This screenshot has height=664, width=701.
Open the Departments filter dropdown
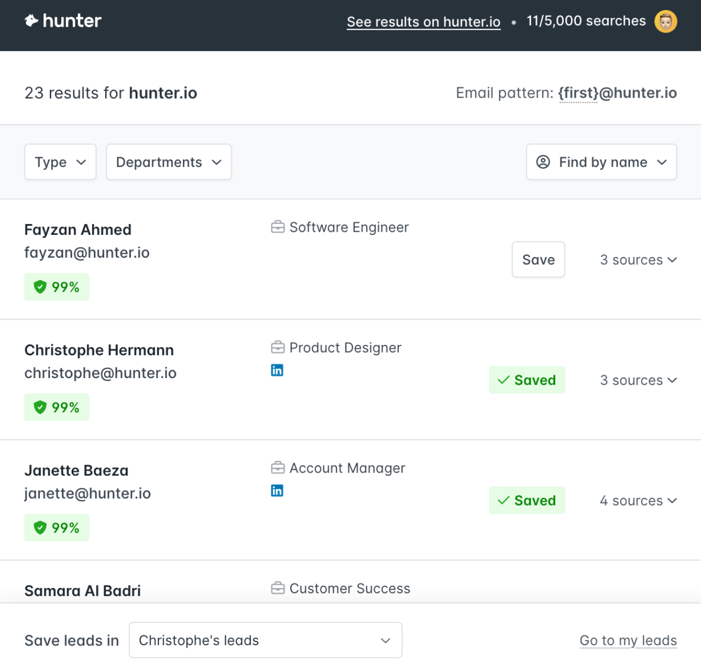pyautogui.click(x=169, y=162)
